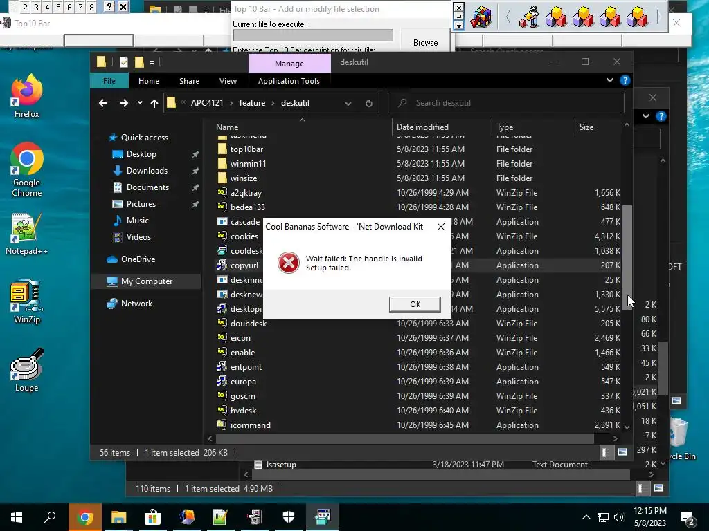Open the Customize Quick Access Toolbar dropdown
The height and width of the screenshot is (531, 709).
point(152,62)
